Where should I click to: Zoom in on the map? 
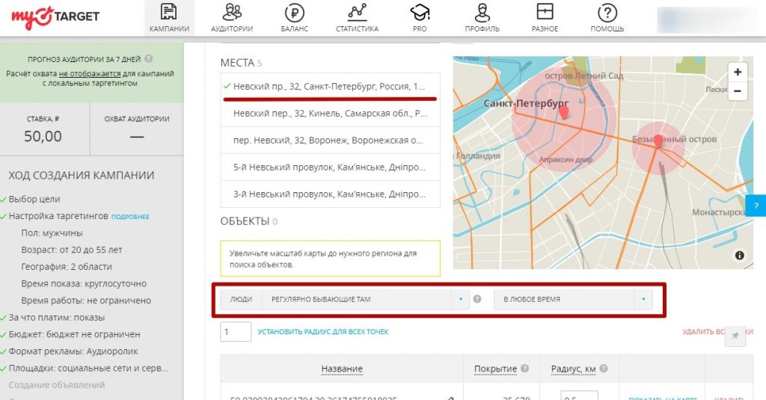click(737, 73)
